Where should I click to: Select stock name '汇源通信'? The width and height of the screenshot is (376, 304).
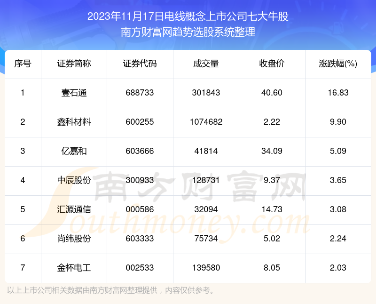pyautogui.click(x=74, y=209)
